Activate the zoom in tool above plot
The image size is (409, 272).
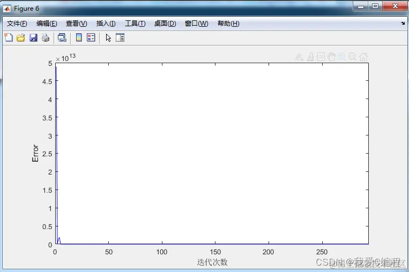[x=341, y=57]
